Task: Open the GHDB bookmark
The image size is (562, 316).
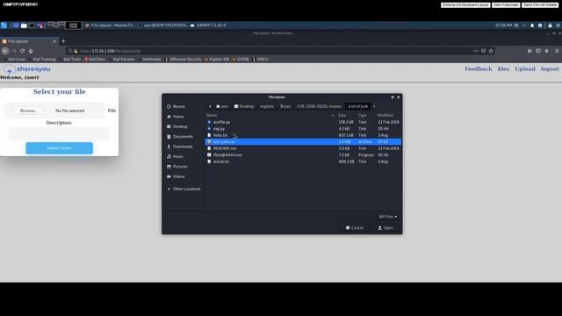Action: [241, 59]
